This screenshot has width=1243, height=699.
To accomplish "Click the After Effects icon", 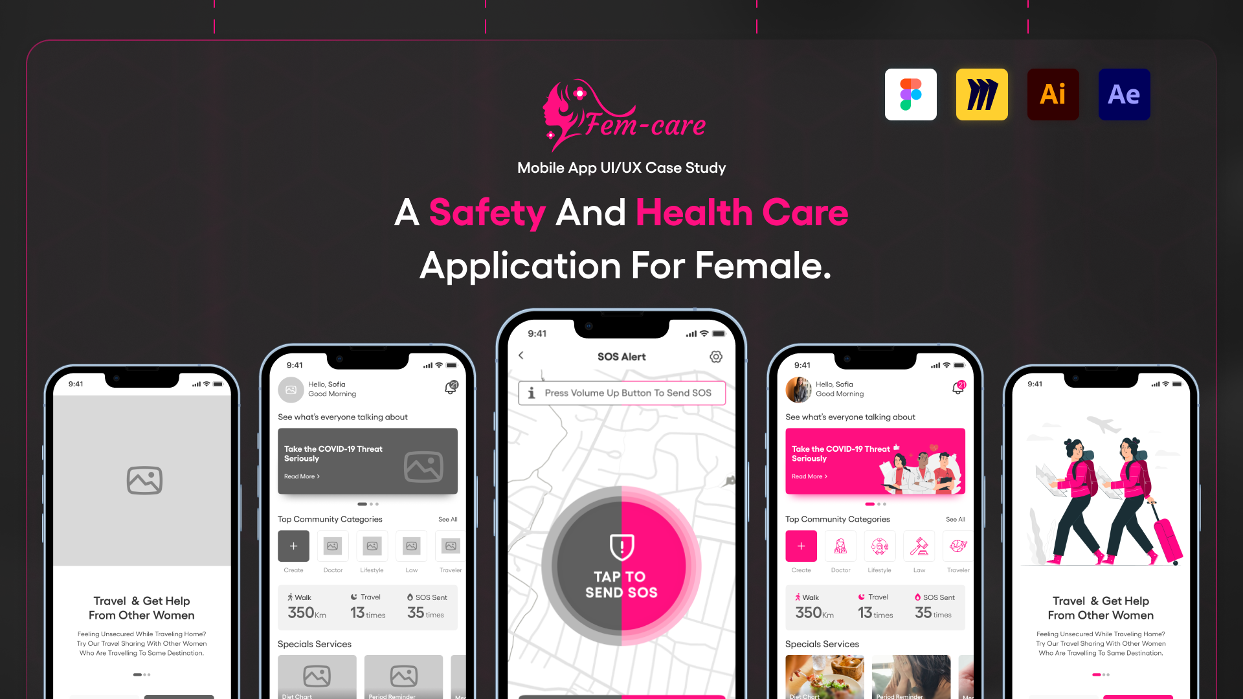I will (1123, 94).
